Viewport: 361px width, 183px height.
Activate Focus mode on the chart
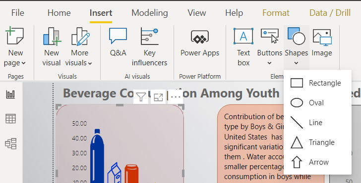158,97
